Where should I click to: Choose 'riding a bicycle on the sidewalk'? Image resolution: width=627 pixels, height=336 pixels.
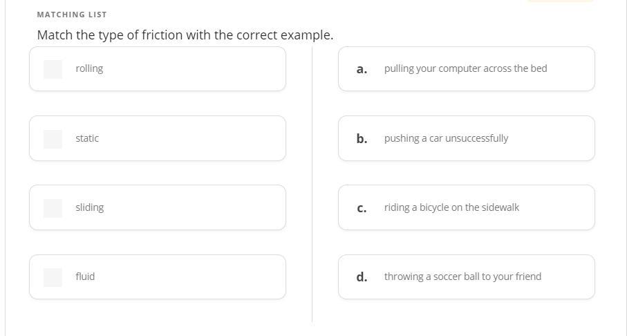(x=451, y=207)
